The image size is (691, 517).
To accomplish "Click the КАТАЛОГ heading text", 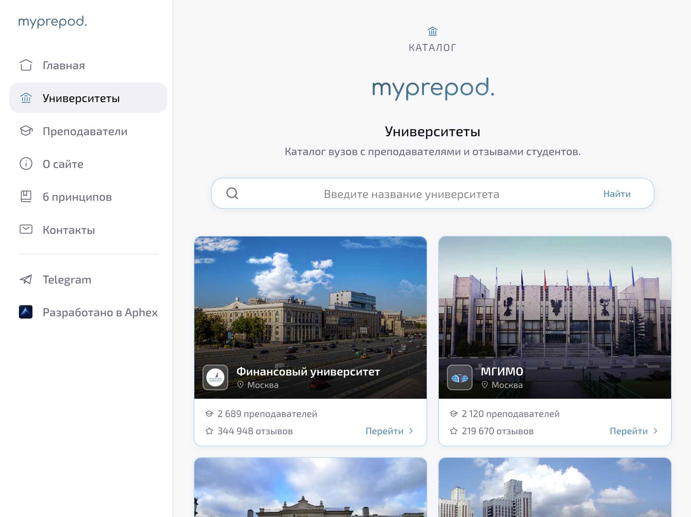I will (433, 48).
